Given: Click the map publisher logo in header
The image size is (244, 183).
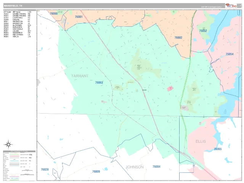Looking at the screenshot, I should coord(231,6).
